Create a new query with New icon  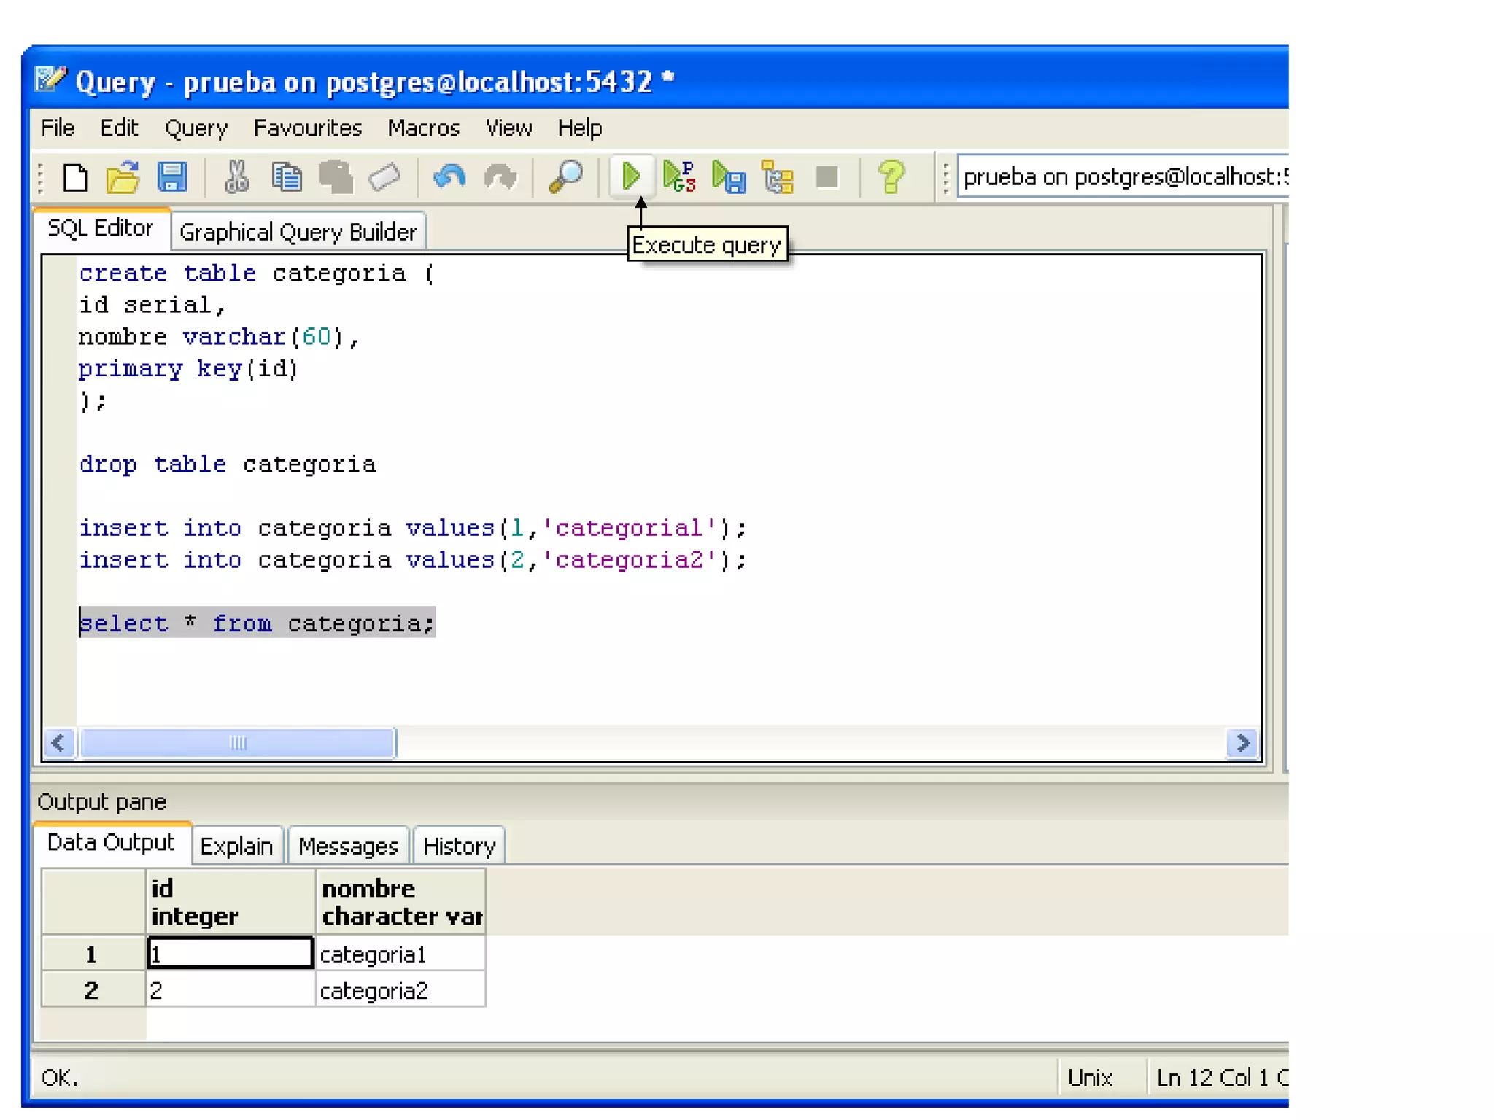click(x=75, y=177)
